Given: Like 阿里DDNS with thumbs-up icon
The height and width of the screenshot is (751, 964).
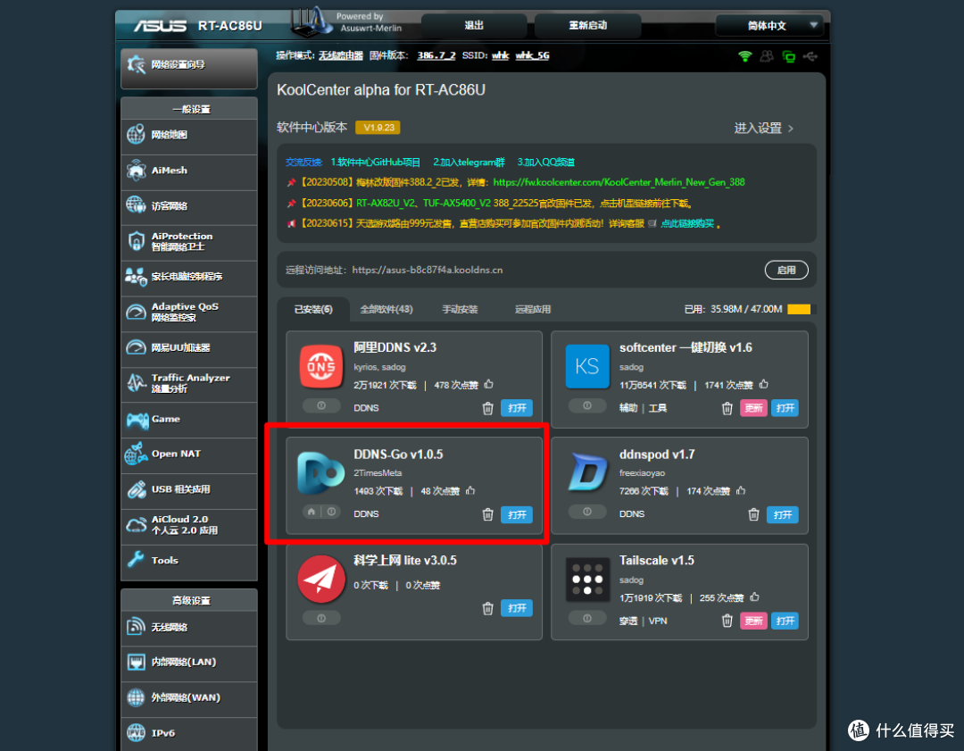Looking at the screenshot, I should 489,384.
